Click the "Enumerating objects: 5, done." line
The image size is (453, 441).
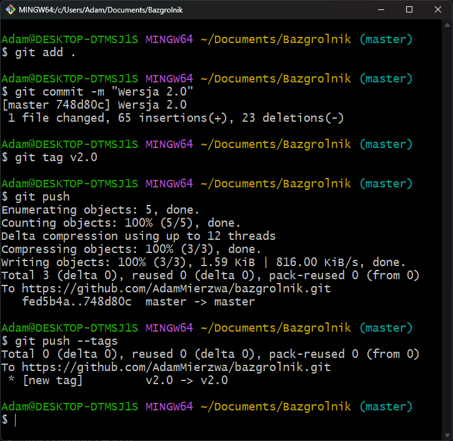100,210
